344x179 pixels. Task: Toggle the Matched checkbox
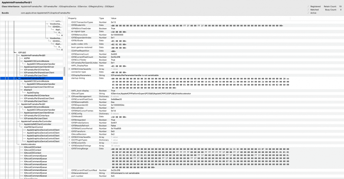pos(308,10)
